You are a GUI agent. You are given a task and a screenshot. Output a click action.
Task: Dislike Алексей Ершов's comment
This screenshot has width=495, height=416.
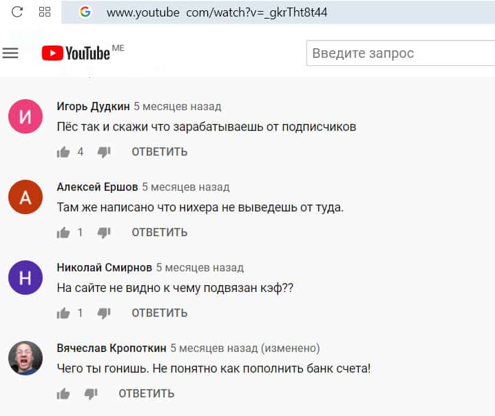(104, 233)
